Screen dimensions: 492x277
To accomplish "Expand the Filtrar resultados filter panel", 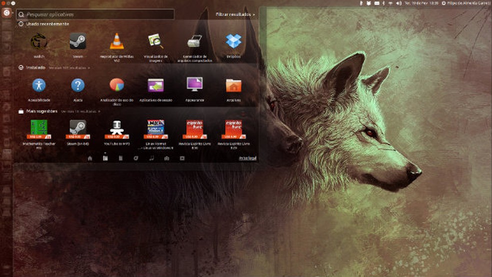I will coord(235,14).
